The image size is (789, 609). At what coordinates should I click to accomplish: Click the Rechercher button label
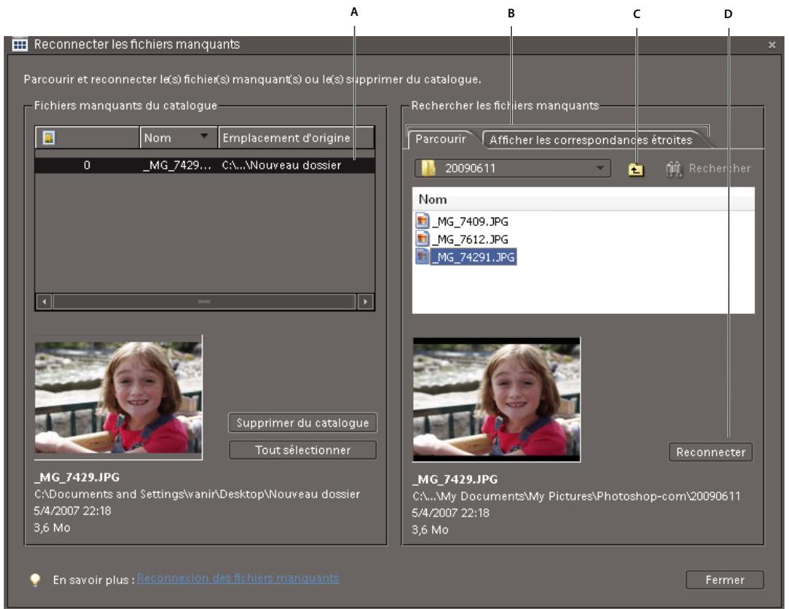(720, 169)
